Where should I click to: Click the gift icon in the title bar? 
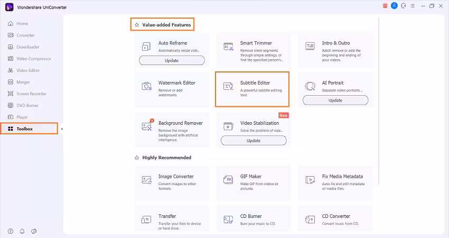(x=384, y=6)
